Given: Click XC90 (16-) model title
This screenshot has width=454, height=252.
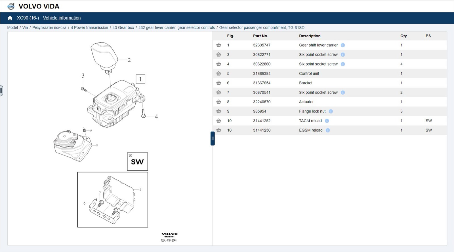Looking at the screenshot, I should [28, 18].
